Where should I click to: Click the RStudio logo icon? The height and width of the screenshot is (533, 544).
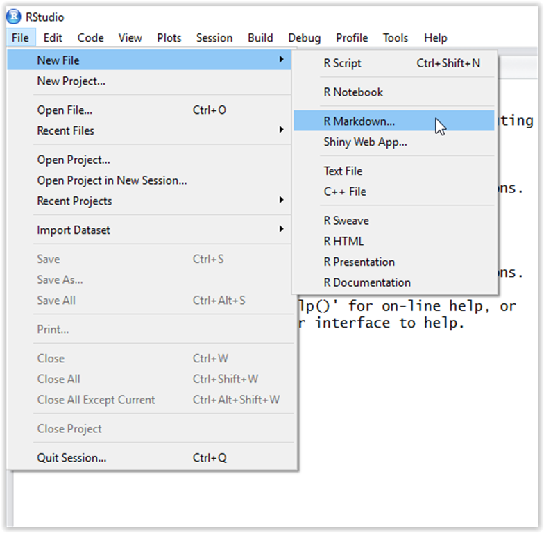coord(14,17)
